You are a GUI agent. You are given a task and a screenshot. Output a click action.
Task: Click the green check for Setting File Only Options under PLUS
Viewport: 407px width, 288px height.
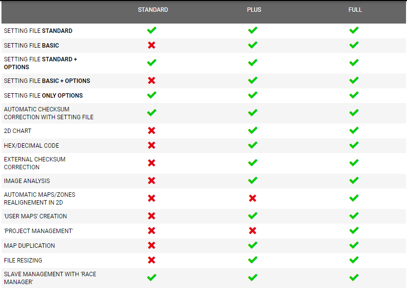[x=253, y=95]
